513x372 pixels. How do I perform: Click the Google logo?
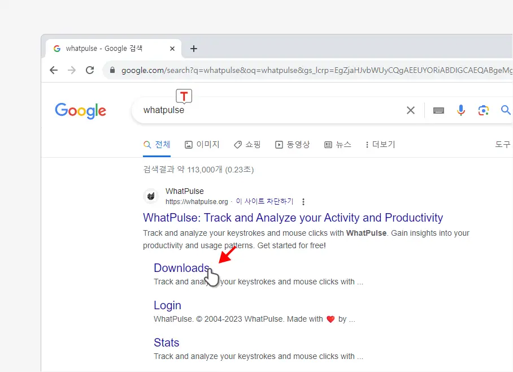(x=80, y=111)
